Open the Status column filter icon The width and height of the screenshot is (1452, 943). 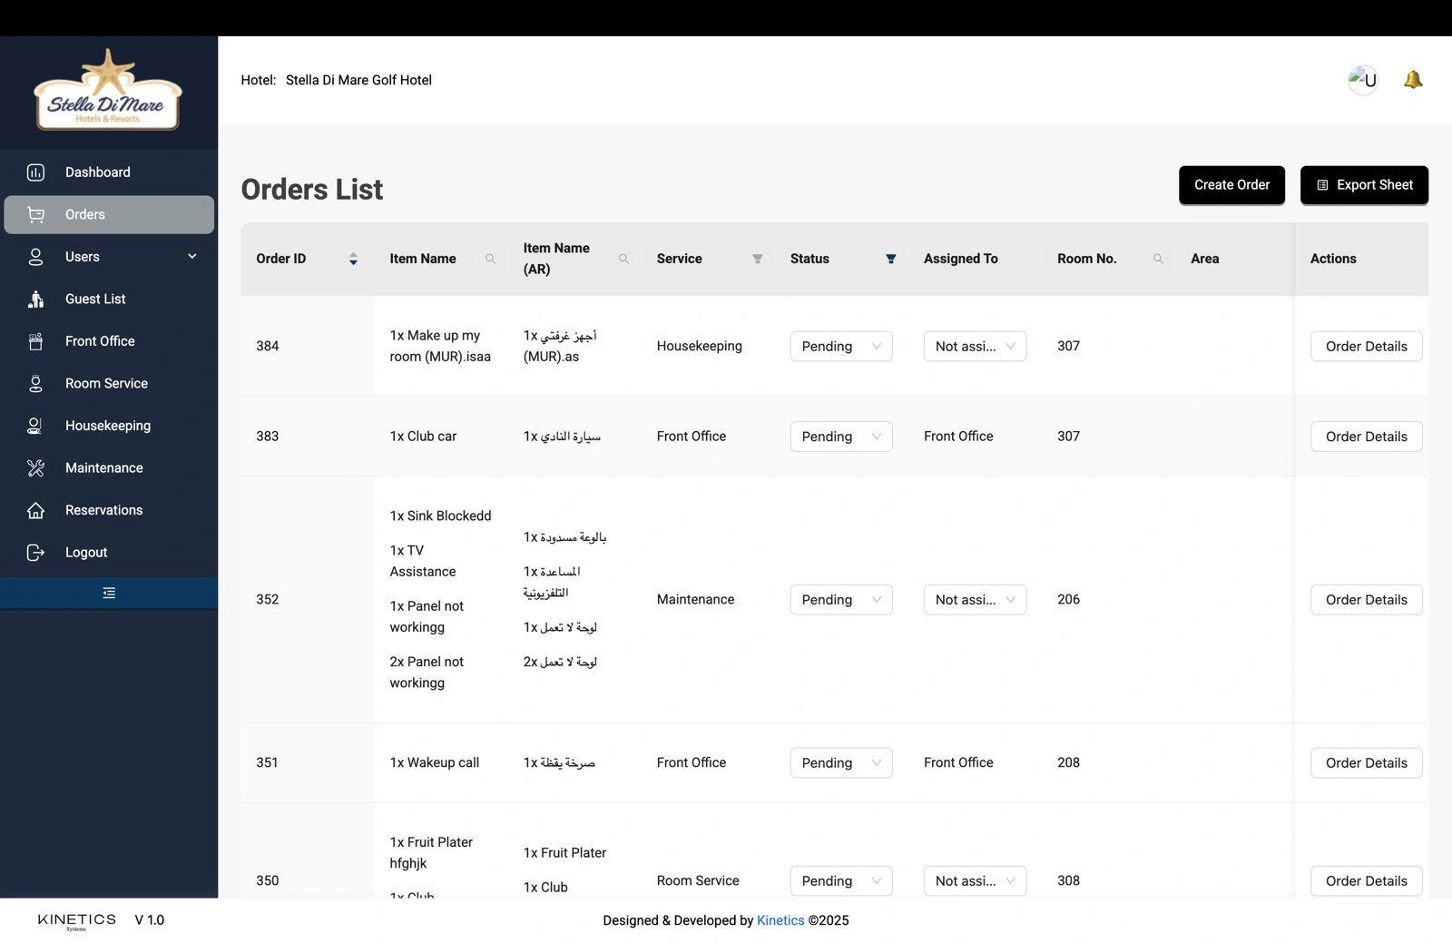pyautogui.click(x=890, y=259)
